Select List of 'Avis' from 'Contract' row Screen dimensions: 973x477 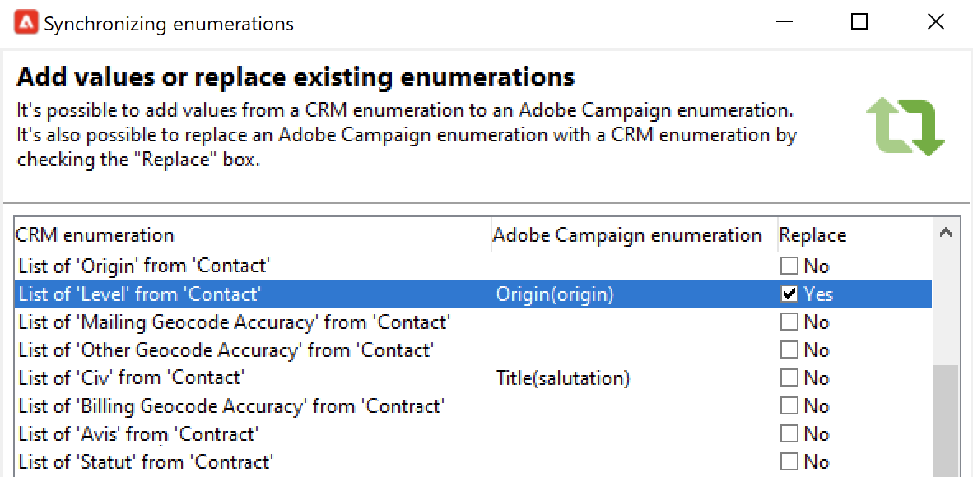pyautogui.click(x=138, y=434)
